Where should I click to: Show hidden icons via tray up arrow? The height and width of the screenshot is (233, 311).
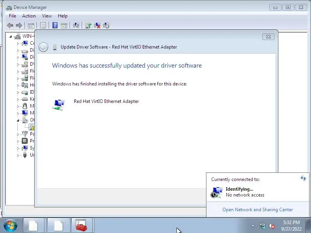pos(253,226)
